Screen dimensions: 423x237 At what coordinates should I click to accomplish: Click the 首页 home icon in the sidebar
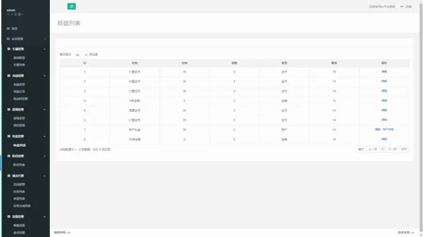[8, 29]
